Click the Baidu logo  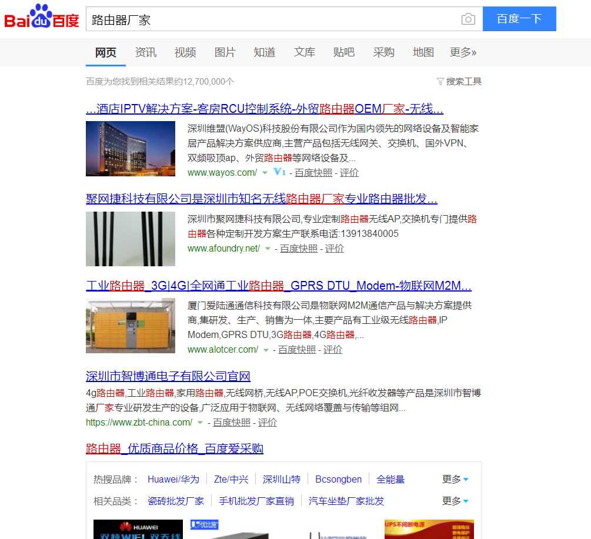tap(42, 16)
